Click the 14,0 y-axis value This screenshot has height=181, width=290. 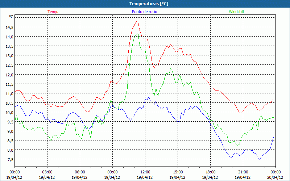(x=9, y=37)
